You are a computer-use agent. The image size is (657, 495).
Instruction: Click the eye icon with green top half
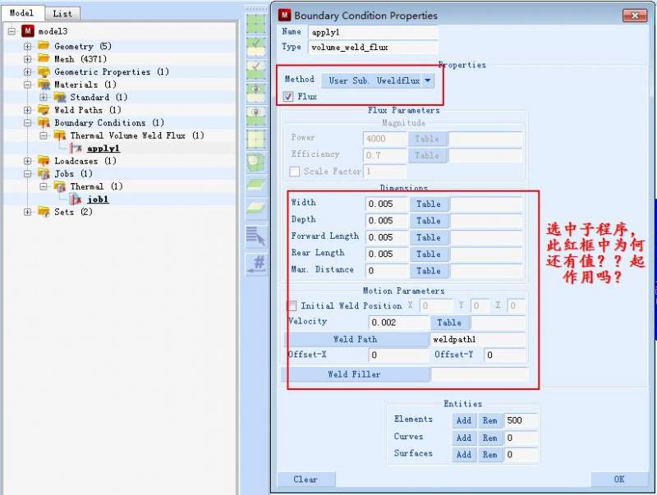coord(255,93)
